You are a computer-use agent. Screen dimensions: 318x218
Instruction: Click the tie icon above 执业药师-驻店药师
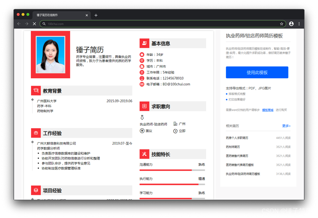[x=142, y=117]
